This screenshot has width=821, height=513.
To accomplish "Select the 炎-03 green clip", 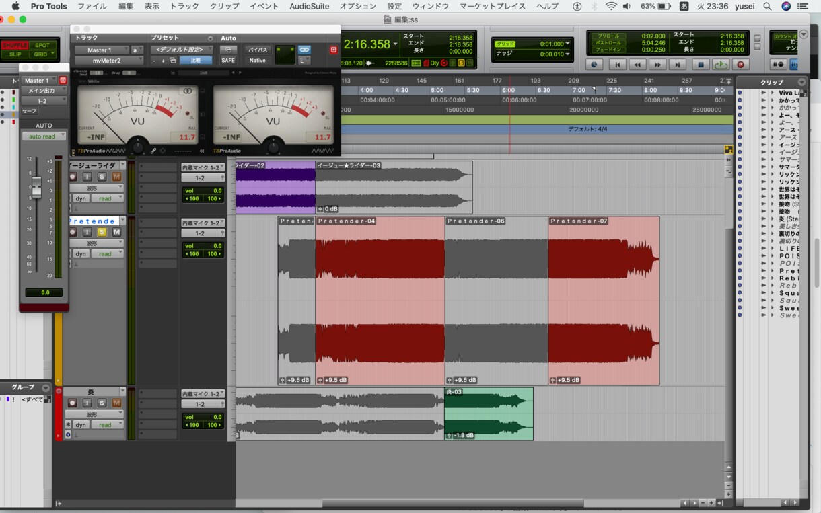I will tap(489, 413).
